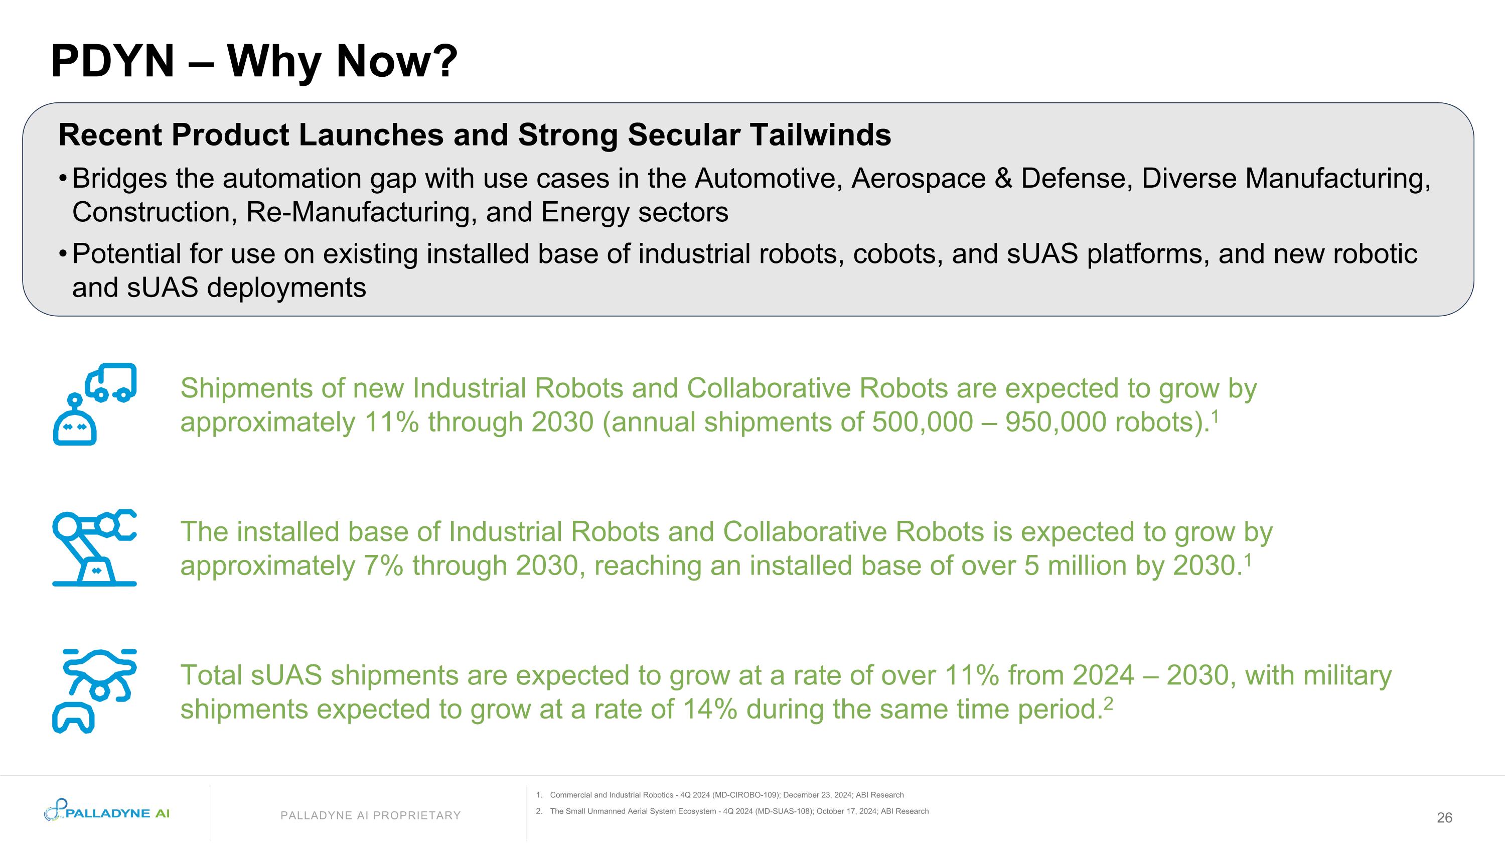Open the Small Unmanned Aerial System footnote
1505x845 pixels.
coord(738,811)
